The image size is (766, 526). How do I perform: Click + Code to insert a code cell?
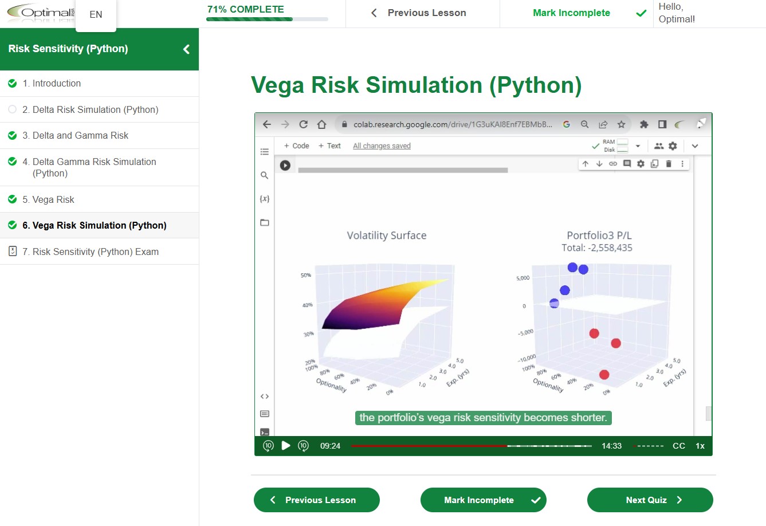(296, 146)
